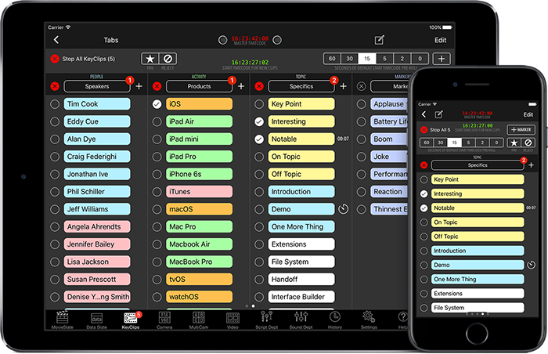
Task: Select the KeyClips tab on iPad
Action: [131, 320]
